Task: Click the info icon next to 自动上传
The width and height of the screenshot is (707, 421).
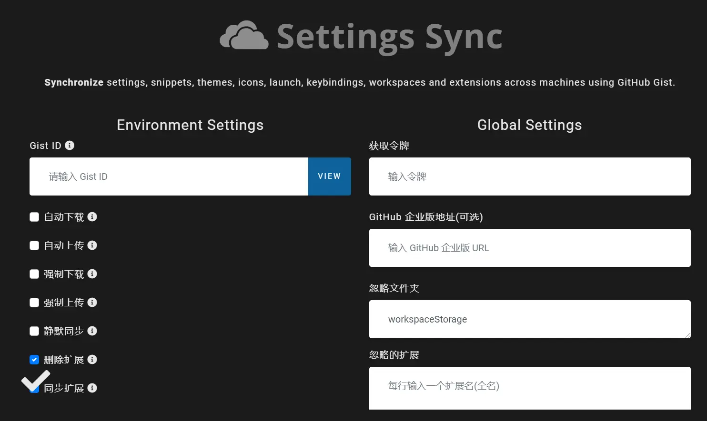Action: point(92,245)
